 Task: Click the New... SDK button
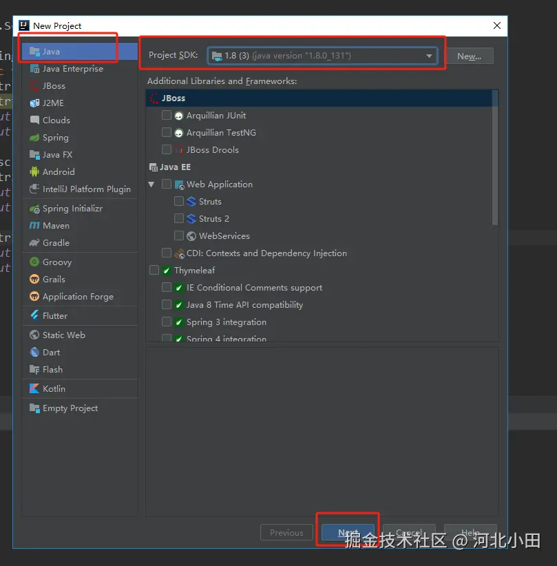470,56
